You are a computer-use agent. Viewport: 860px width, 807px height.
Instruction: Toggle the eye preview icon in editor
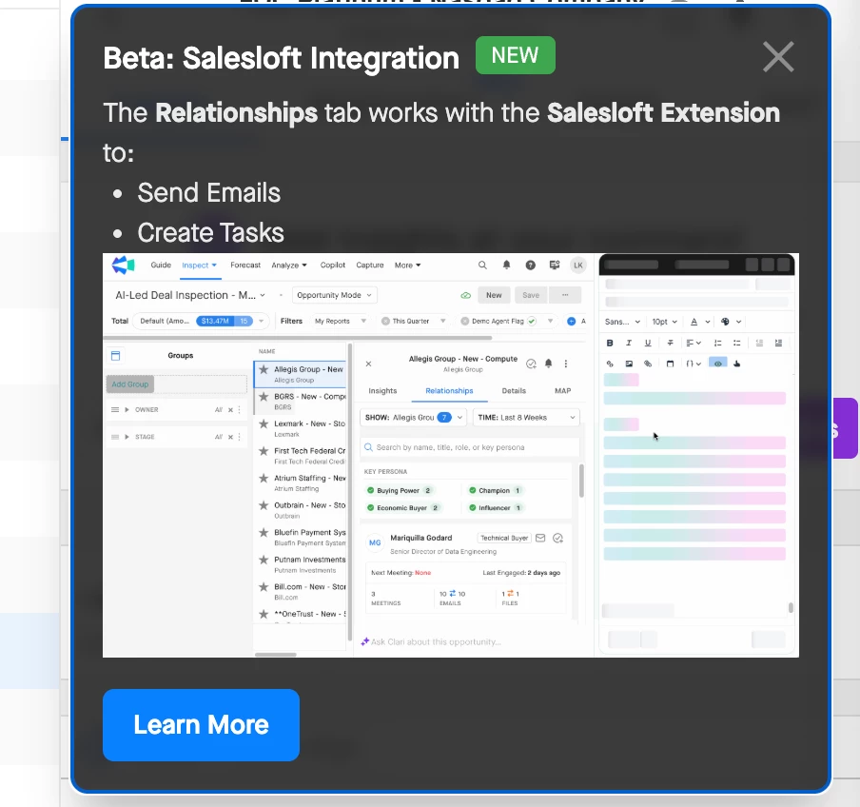[718, 364]
